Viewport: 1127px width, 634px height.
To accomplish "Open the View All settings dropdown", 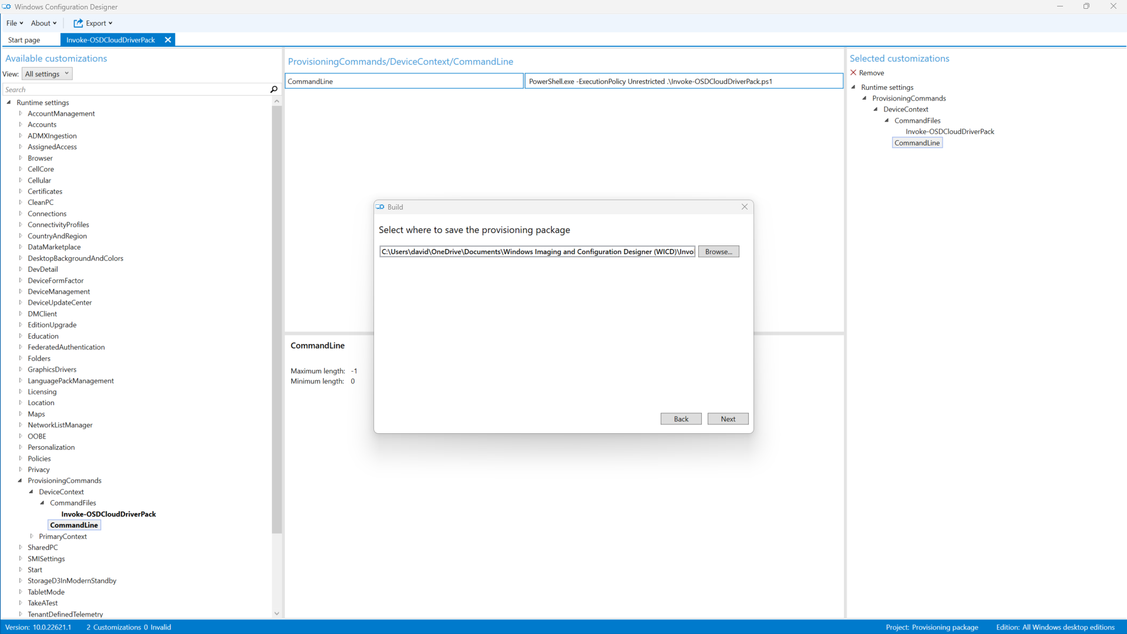I will click(x=47, y=74).
